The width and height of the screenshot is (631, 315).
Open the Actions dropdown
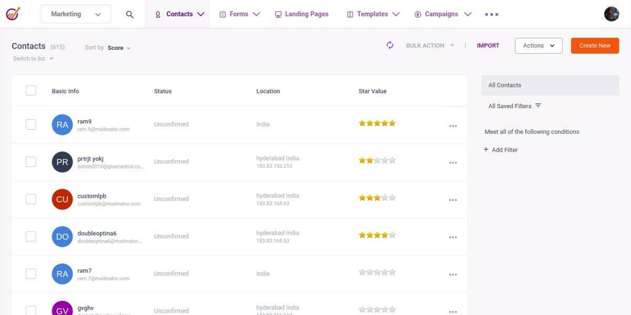pos(537,45)
